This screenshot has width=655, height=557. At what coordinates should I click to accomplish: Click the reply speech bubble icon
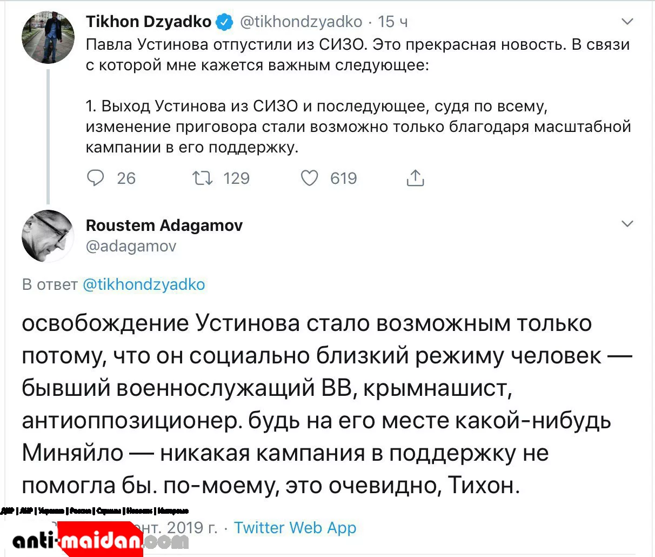(96, 178)
